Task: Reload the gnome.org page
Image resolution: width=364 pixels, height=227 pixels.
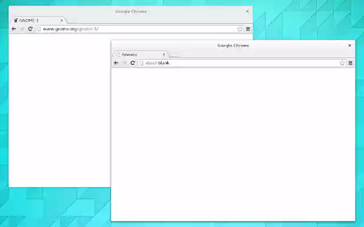Action: pyautogui.click(x=30, y=29)
